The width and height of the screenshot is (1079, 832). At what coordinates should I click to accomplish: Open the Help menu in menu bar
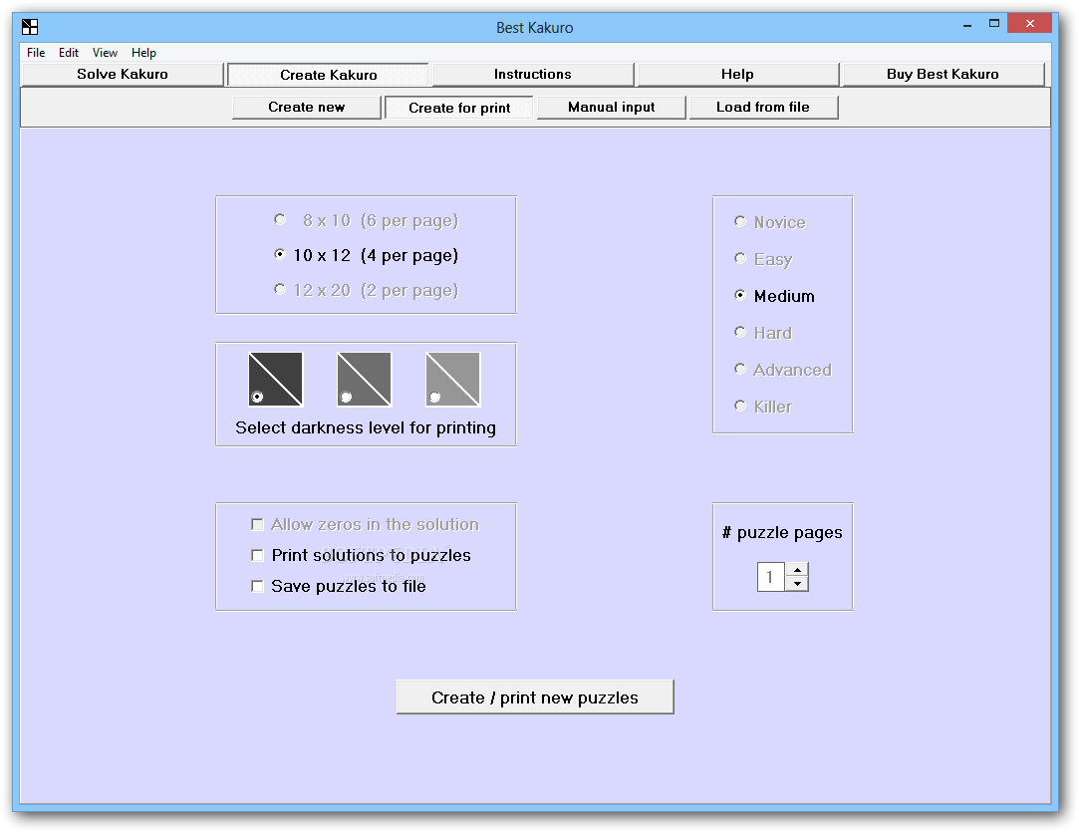click(x=143, y=52)
